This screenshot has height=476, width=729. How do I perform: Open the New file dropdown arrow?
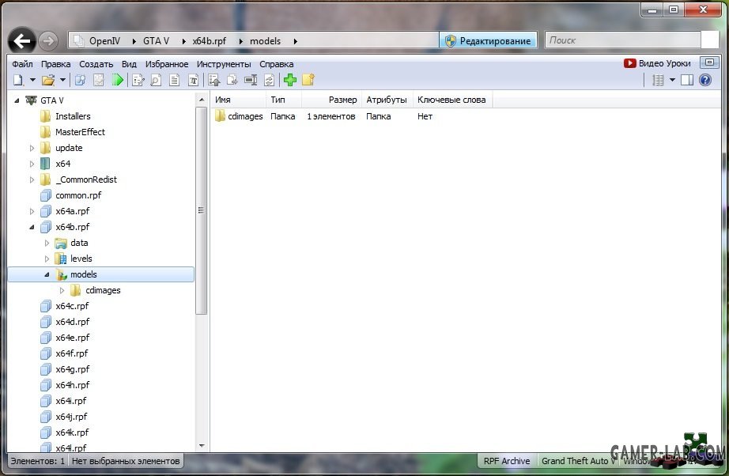(32, 80)
